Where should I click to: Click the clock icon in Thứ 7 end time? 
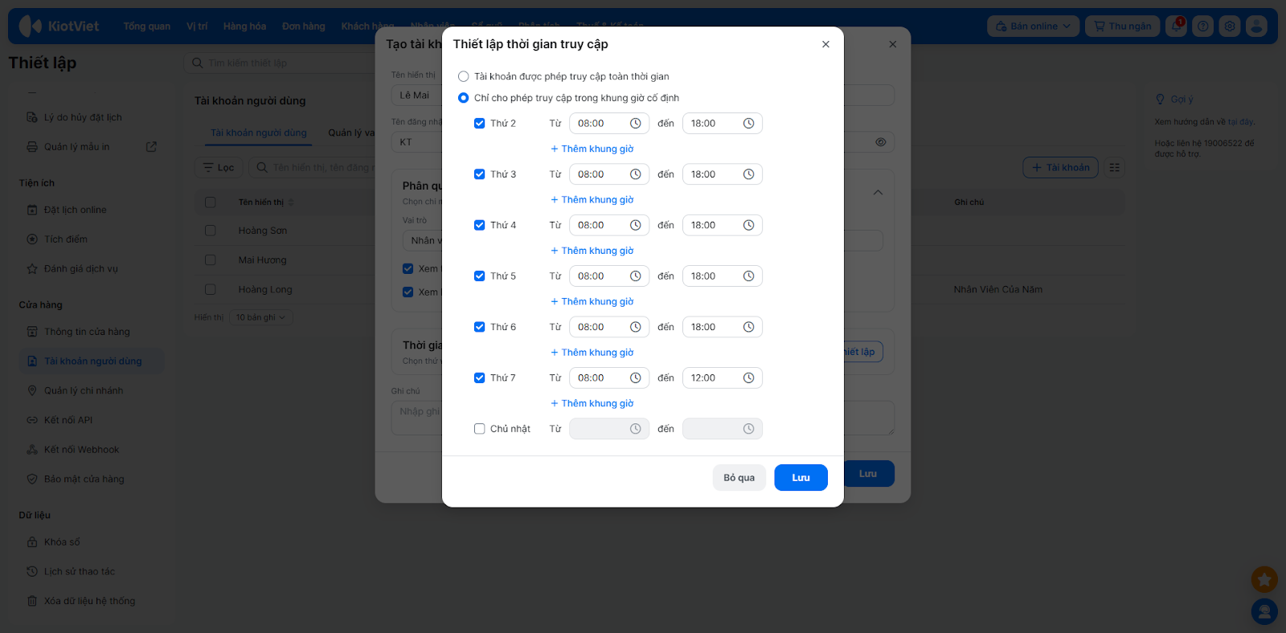748,378
